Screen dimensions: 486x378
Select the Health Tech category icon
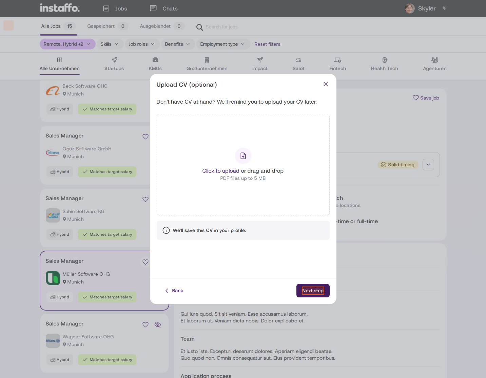[385, 60]
